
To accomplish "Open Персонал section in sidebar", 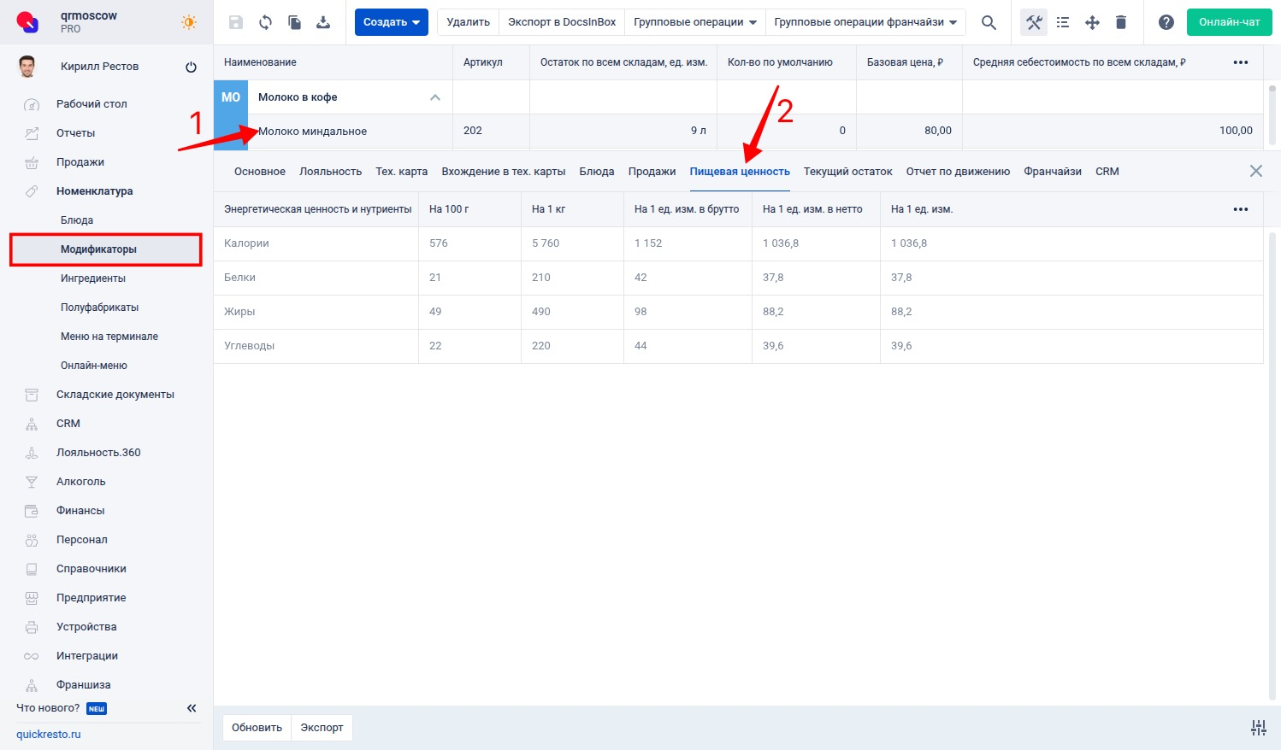I will point(82,540).
